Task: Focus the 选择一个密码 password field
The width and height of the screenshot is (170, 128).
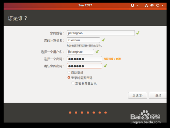Action: tap(84, 59)
